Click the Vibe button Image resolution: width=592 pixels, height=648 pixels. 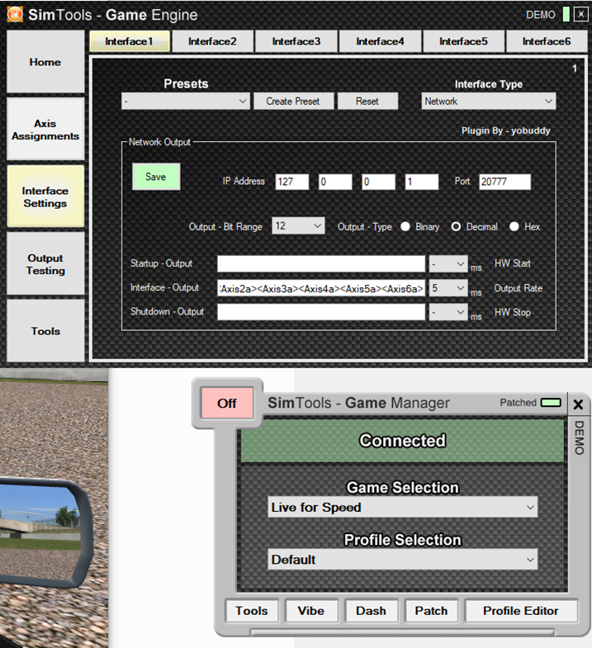pos(311,611)
